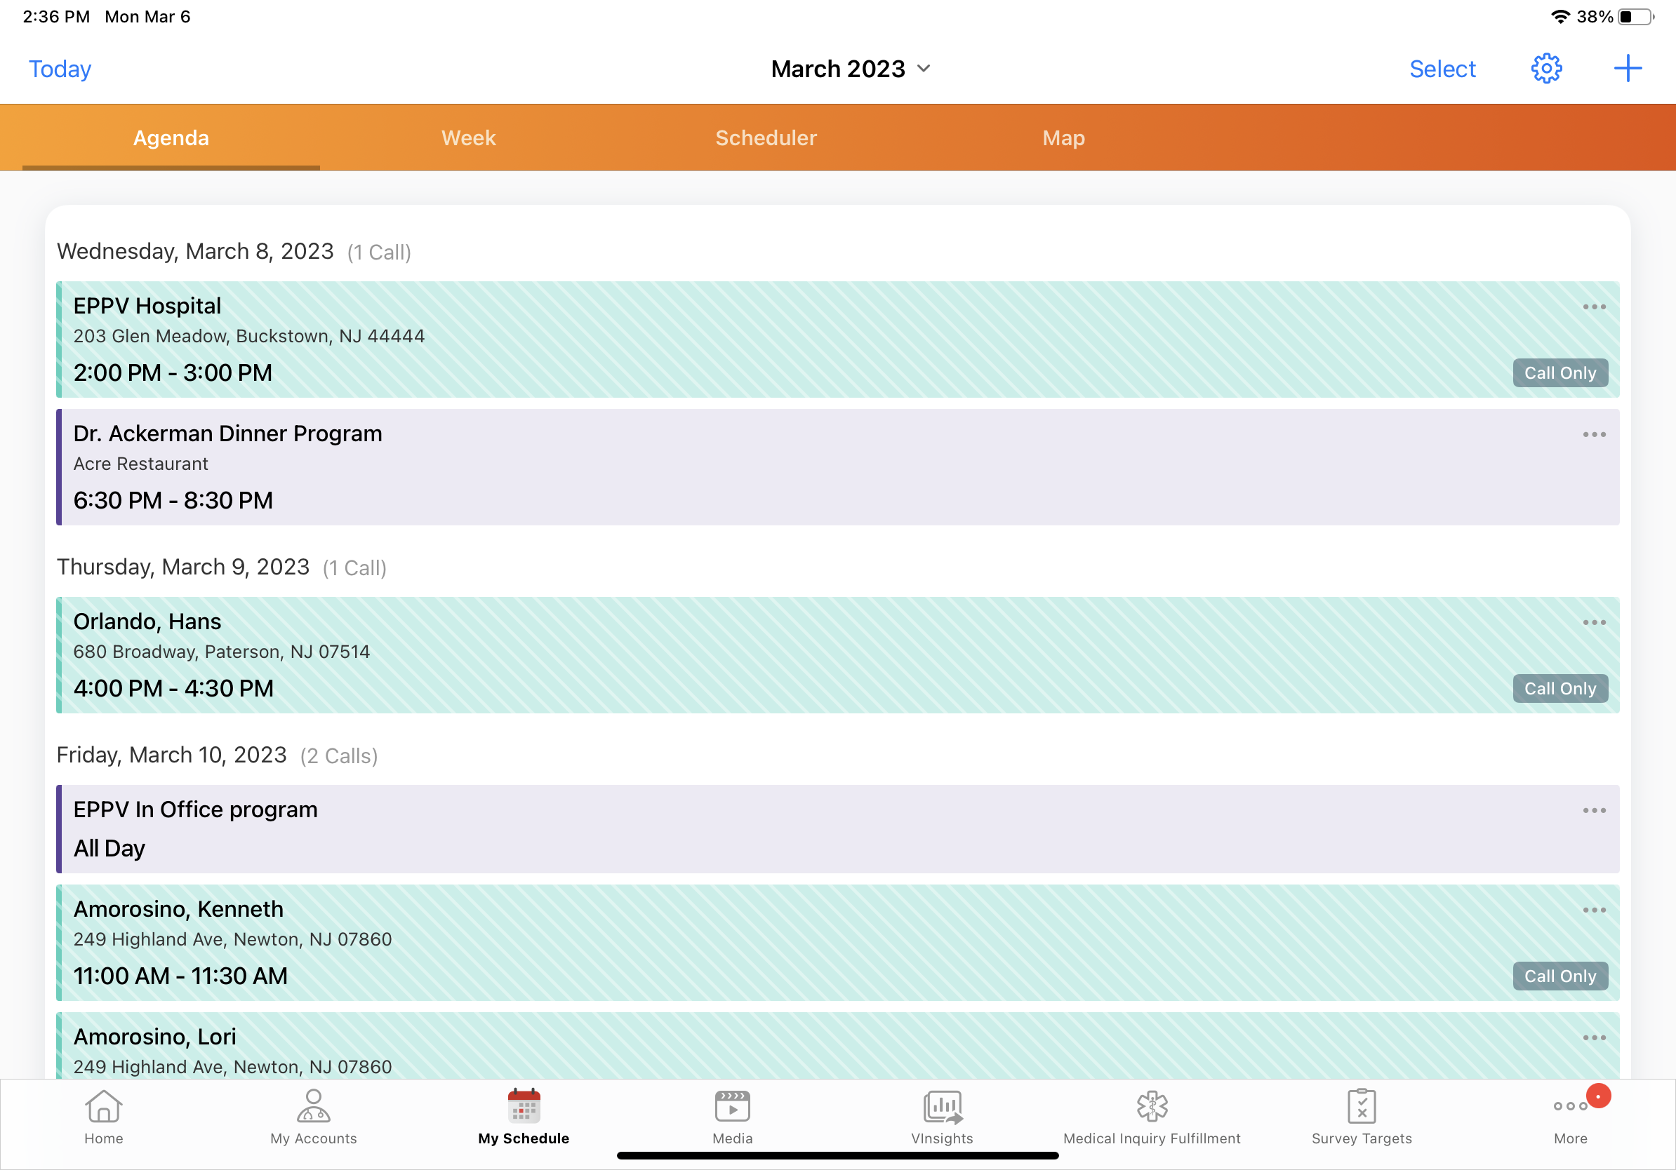
Task: Open the Media library icon
Action: click(x=732, y=1116)
